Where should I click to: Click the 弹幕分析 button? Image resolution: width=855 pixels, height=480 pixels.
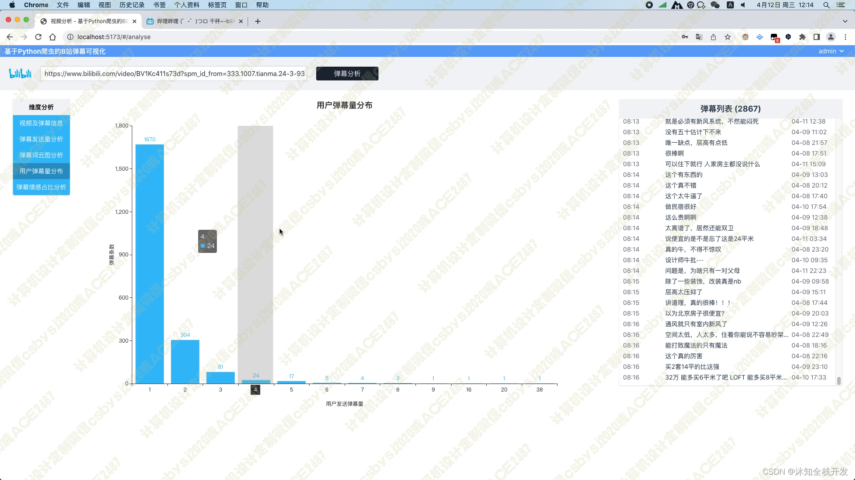(347, 73)
